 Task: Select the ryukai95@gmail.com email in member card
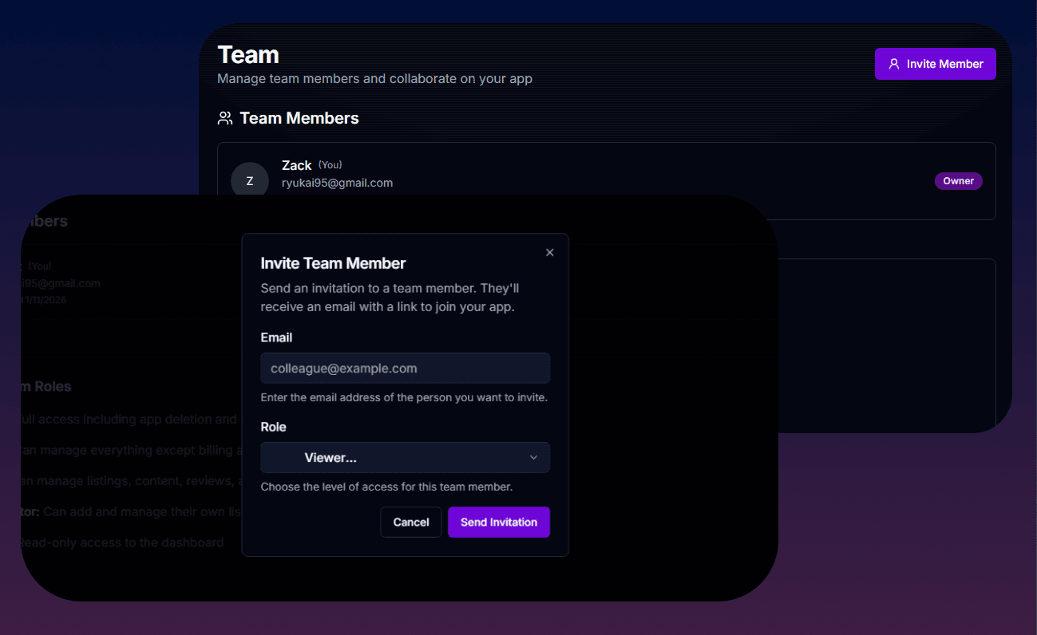click(337, 183)
